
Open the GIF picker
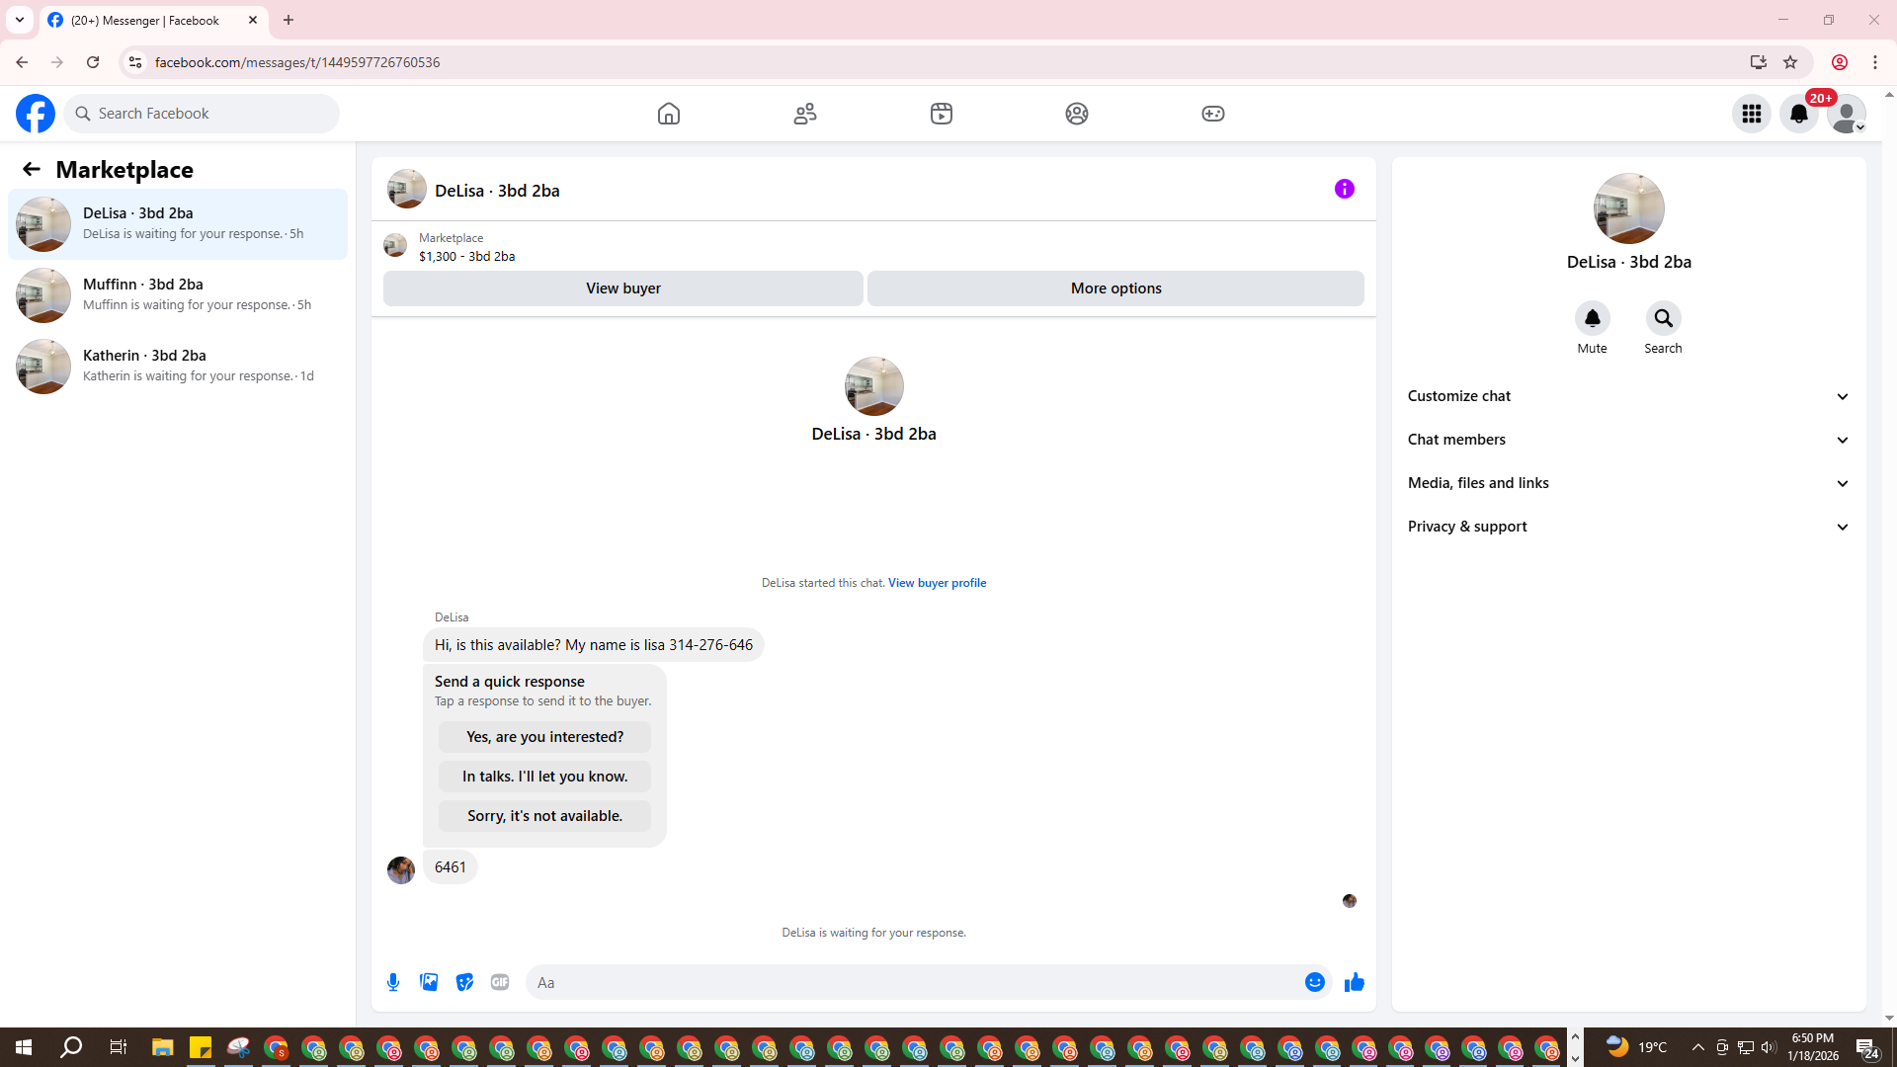click(500, 982)
